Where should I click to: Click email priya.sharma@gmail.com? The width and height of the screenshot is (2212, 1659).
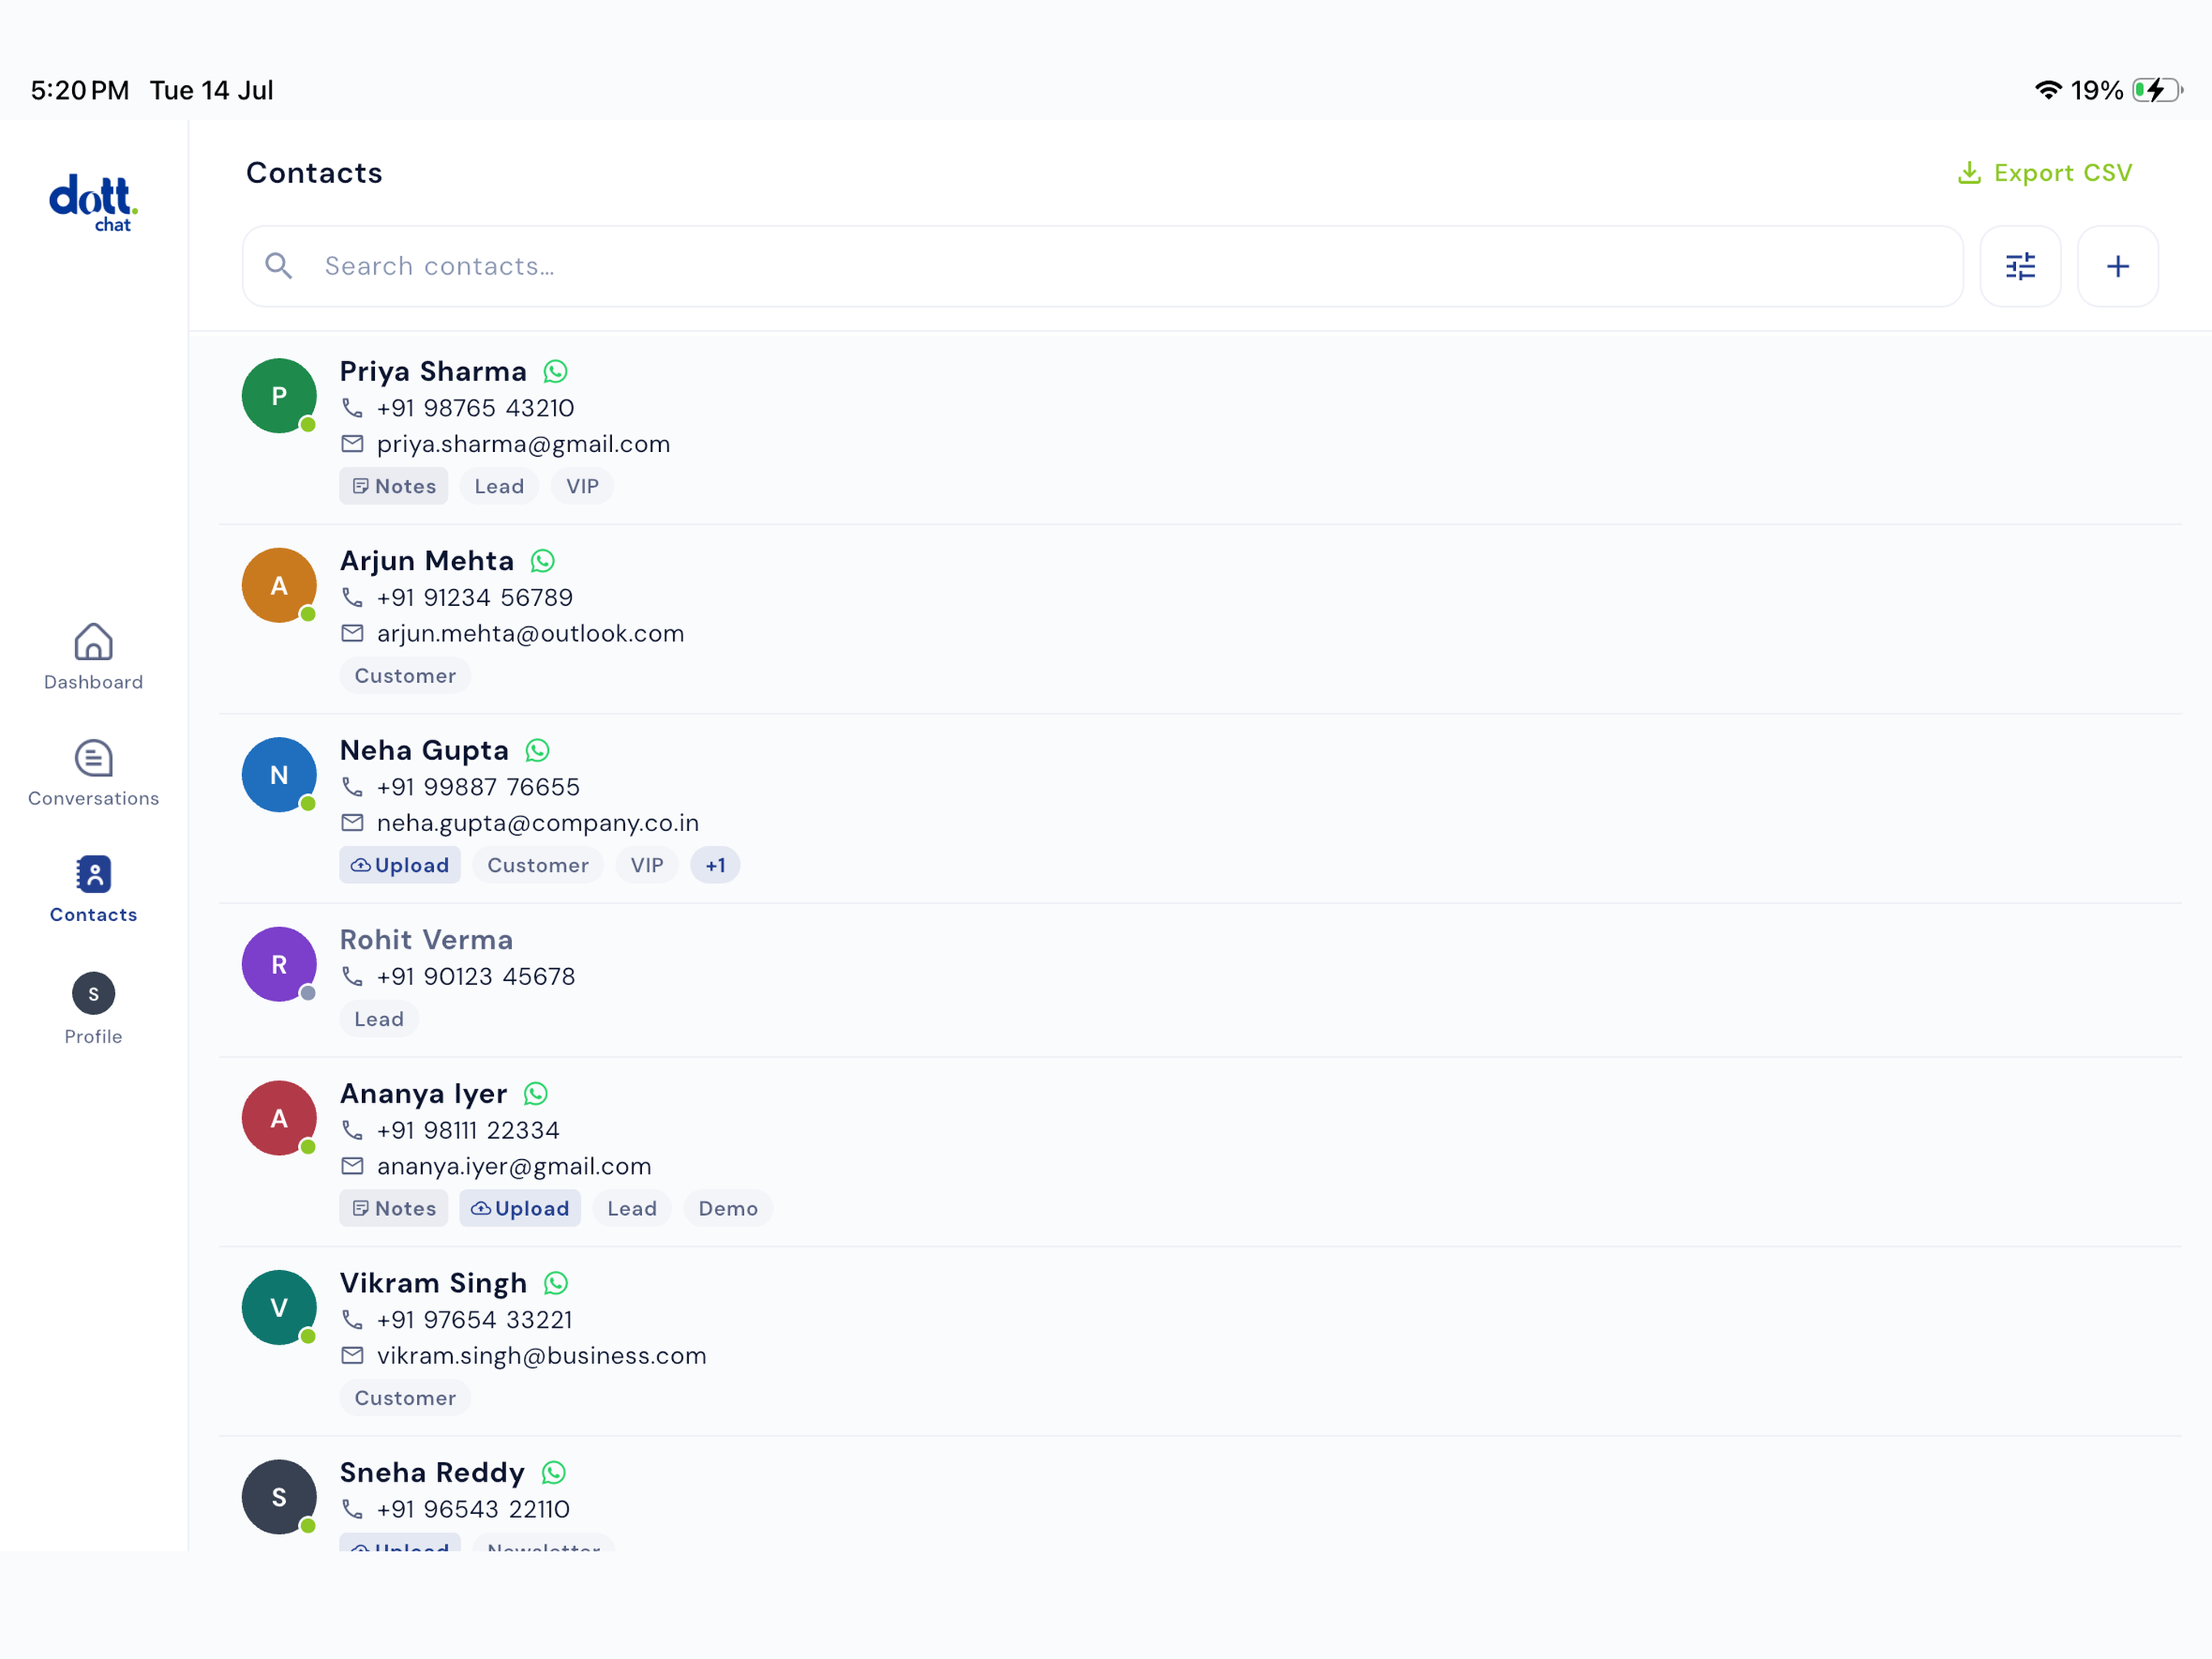523,444
